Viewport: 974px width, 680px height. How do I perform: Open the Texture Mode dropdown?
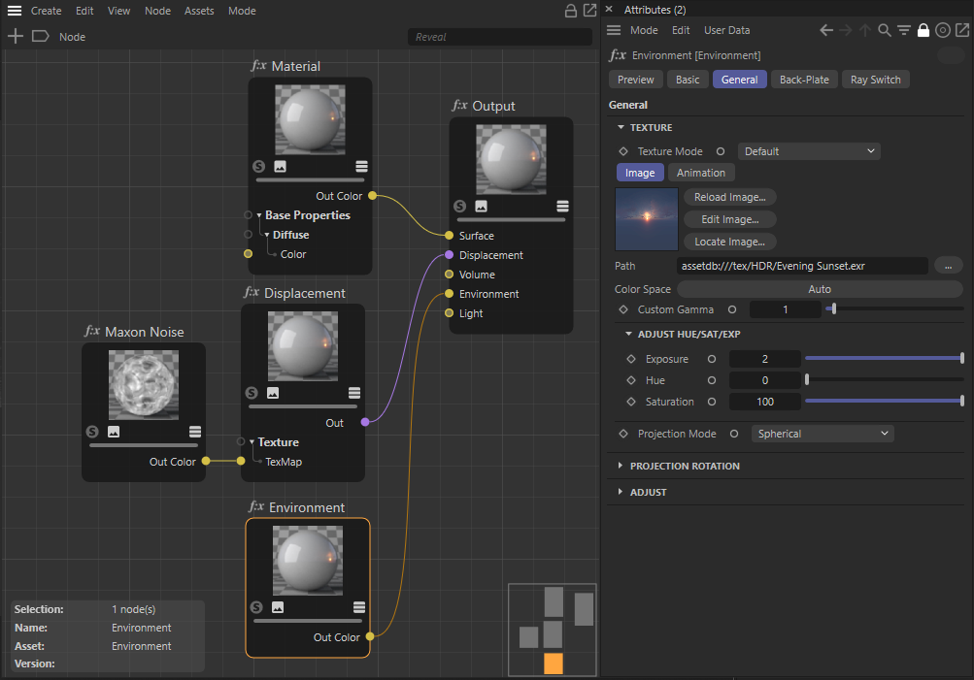pyautogui.click(x=809, y=151)
